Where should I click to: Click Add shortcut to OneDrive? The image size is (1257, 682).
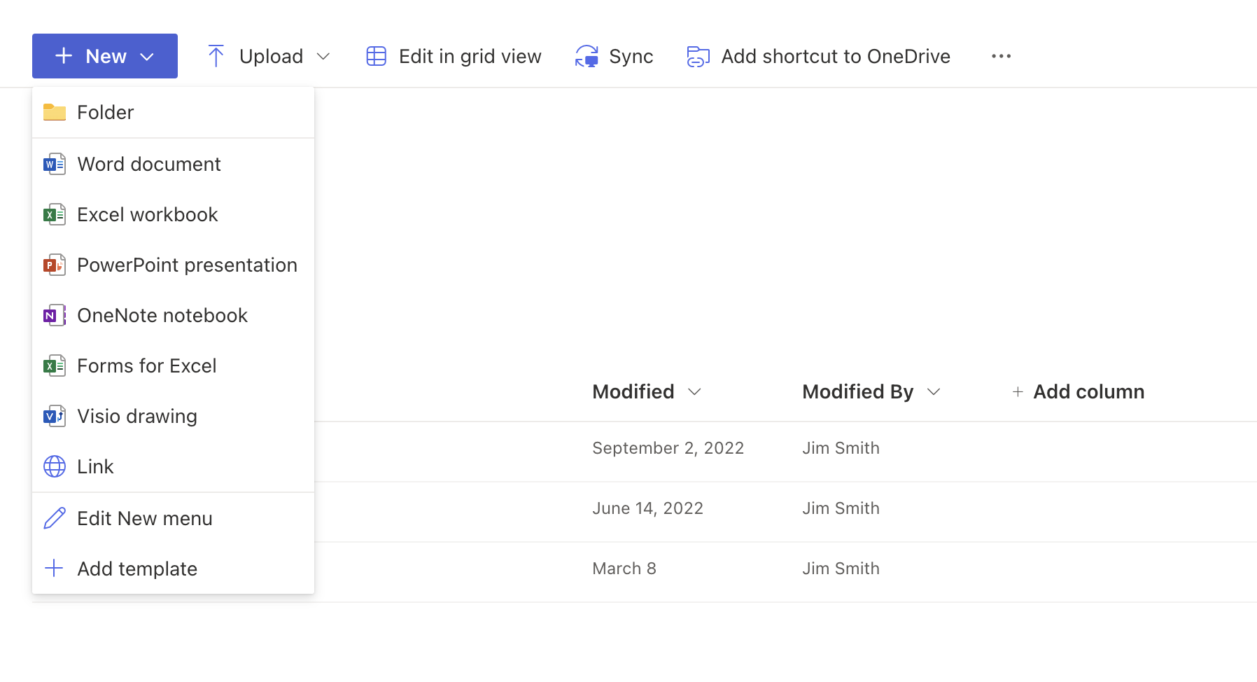point(819,56)
